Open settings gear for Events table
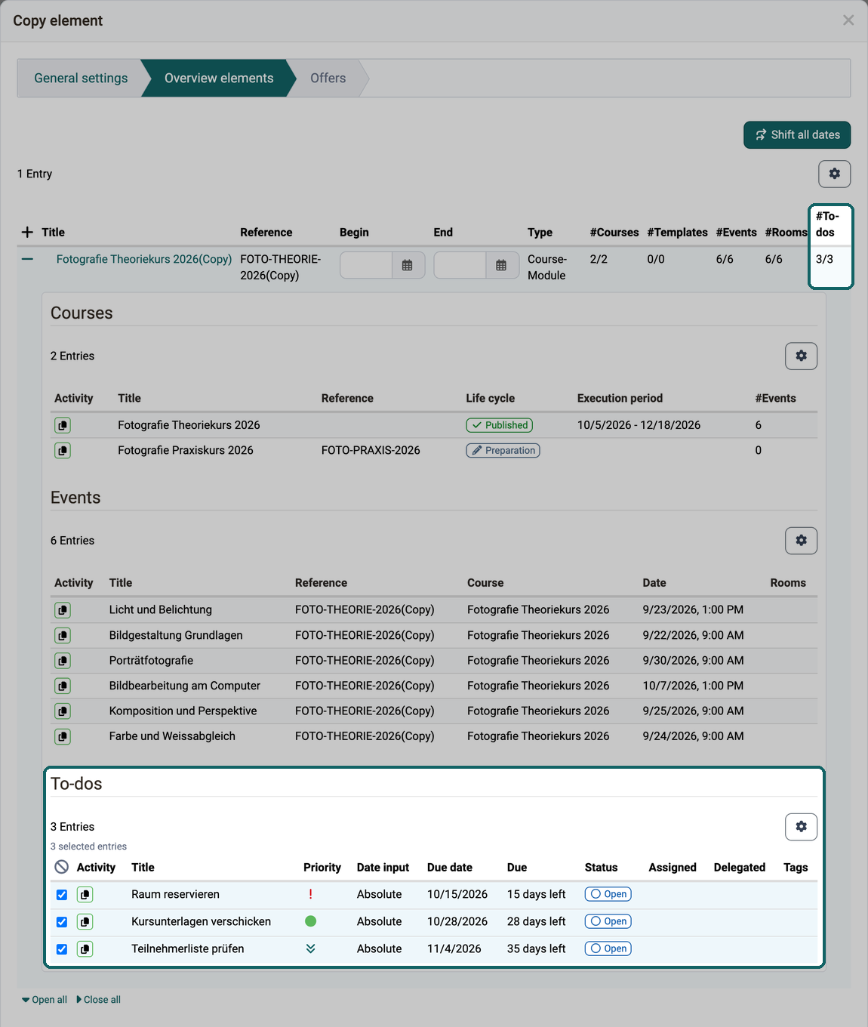This screenshot has width=868, height=1027. (x=801, y=541)
